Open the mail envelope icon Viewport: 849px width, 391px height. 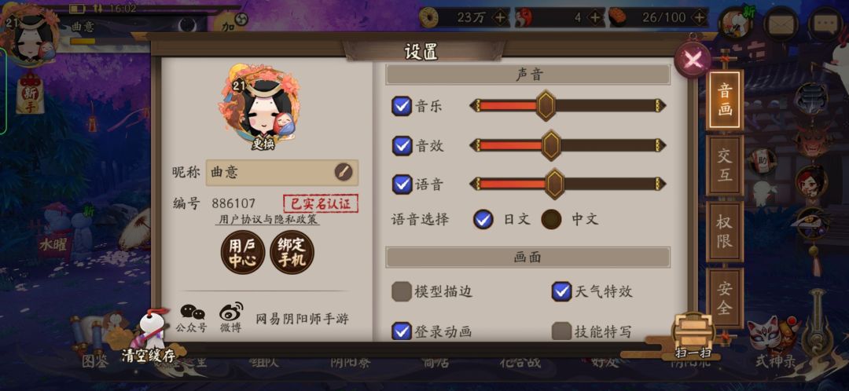click(x=781, y=24)
